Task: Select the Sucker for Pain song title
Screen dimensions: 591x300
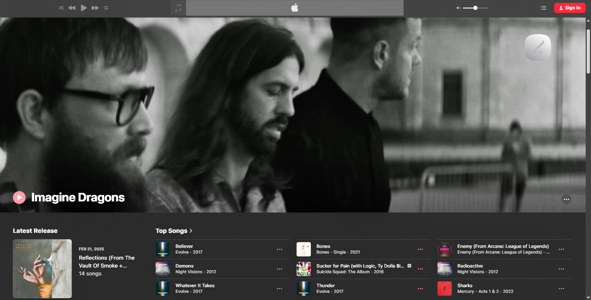Action: click(360, 266)
